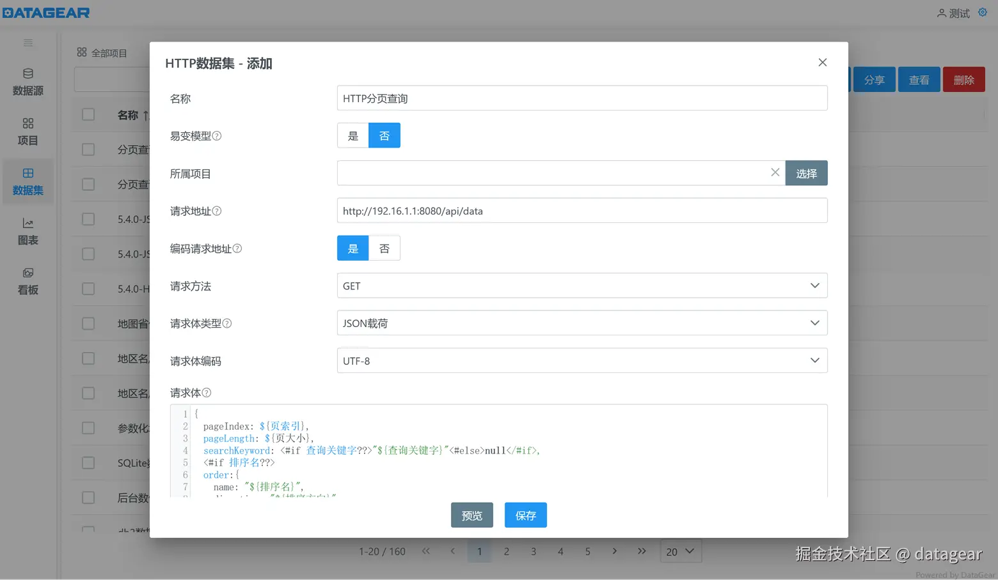Image resolution: width=998 pixels, height=580 pixels.
Task: Go to page 2
Action: (x=507, y=551)
